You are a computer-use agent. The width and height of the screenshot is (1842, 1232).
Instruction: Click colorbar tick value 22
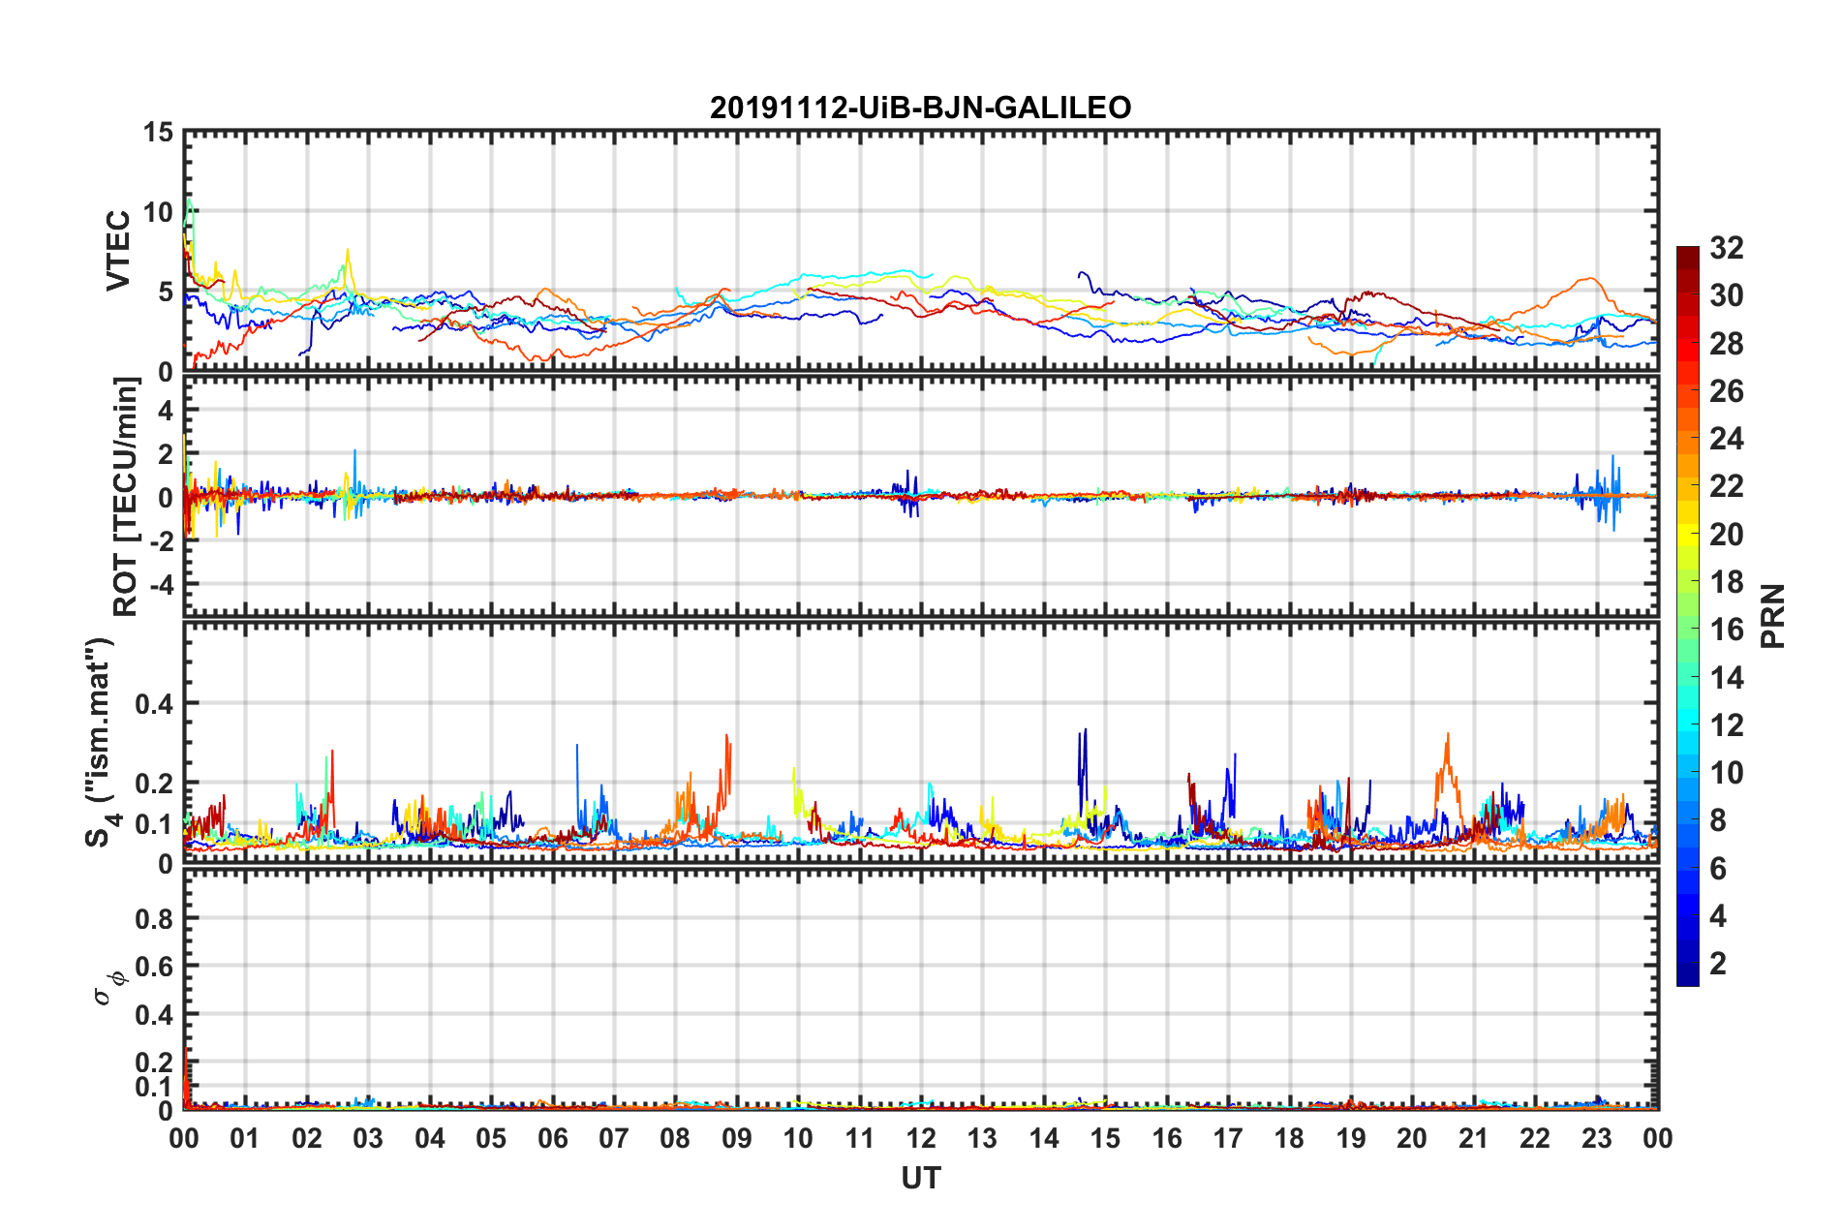pyautogui.click(x=1726, y=486)
